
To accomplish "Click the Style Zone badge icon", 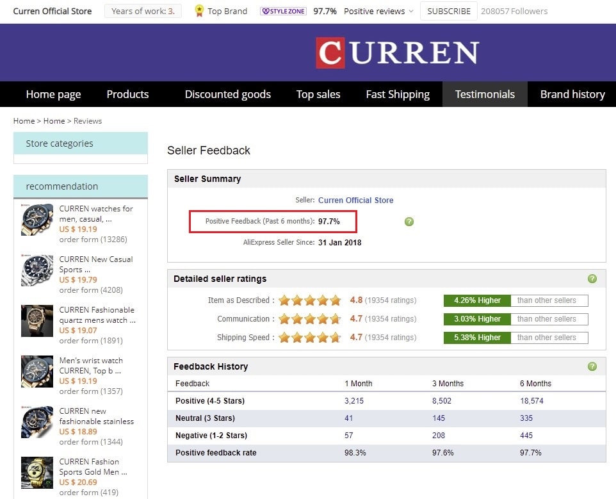I will 283,12.
